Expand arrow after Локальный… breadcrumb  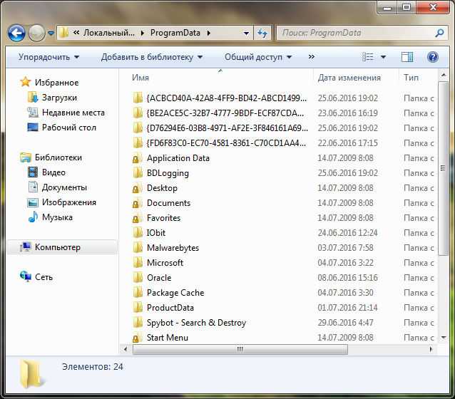click(142, 33)
